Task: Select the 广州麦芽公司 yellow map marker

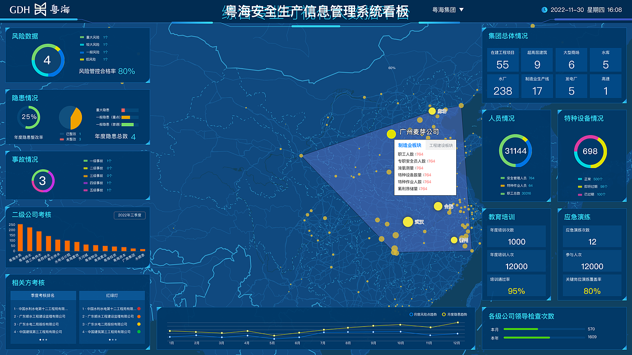Action: click(392, 134)
